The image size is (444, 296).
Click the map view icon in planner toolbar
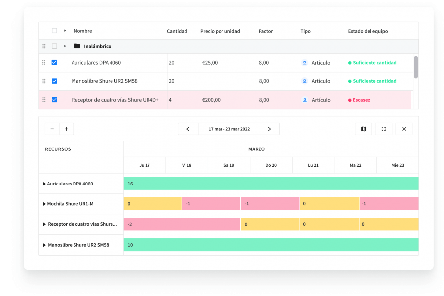point(364,129)
